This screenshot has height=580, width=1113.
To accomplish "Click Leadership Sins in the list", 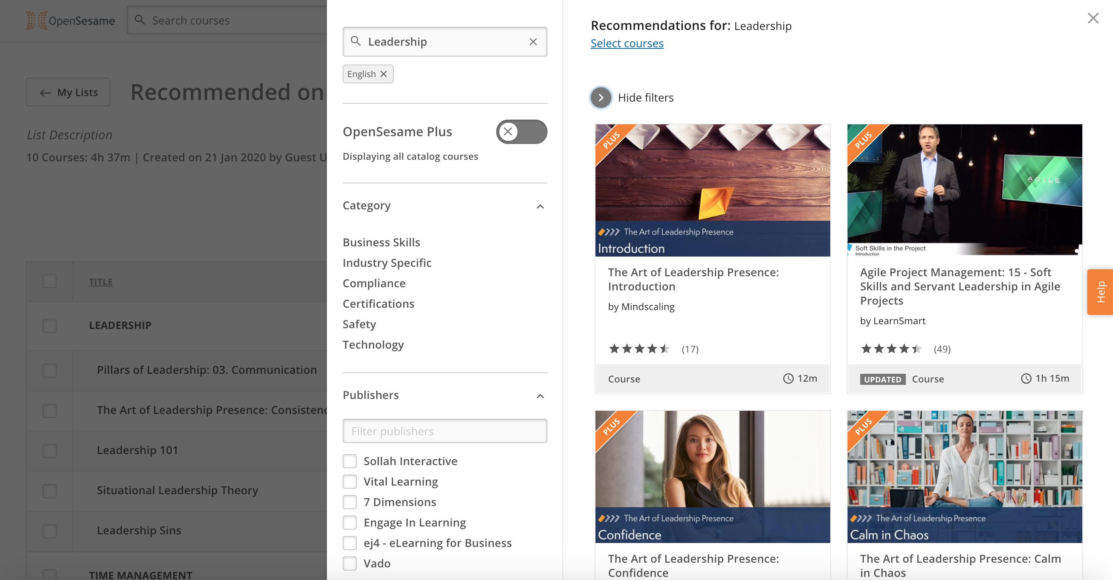I will pyautogui.click(x=139, y=530).
